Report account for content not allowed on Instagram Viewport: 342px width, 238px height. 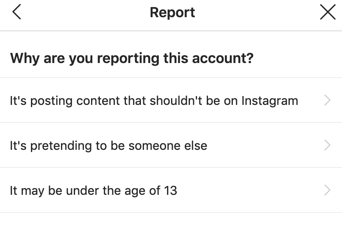pyautogui.click(x=154, y=100)
